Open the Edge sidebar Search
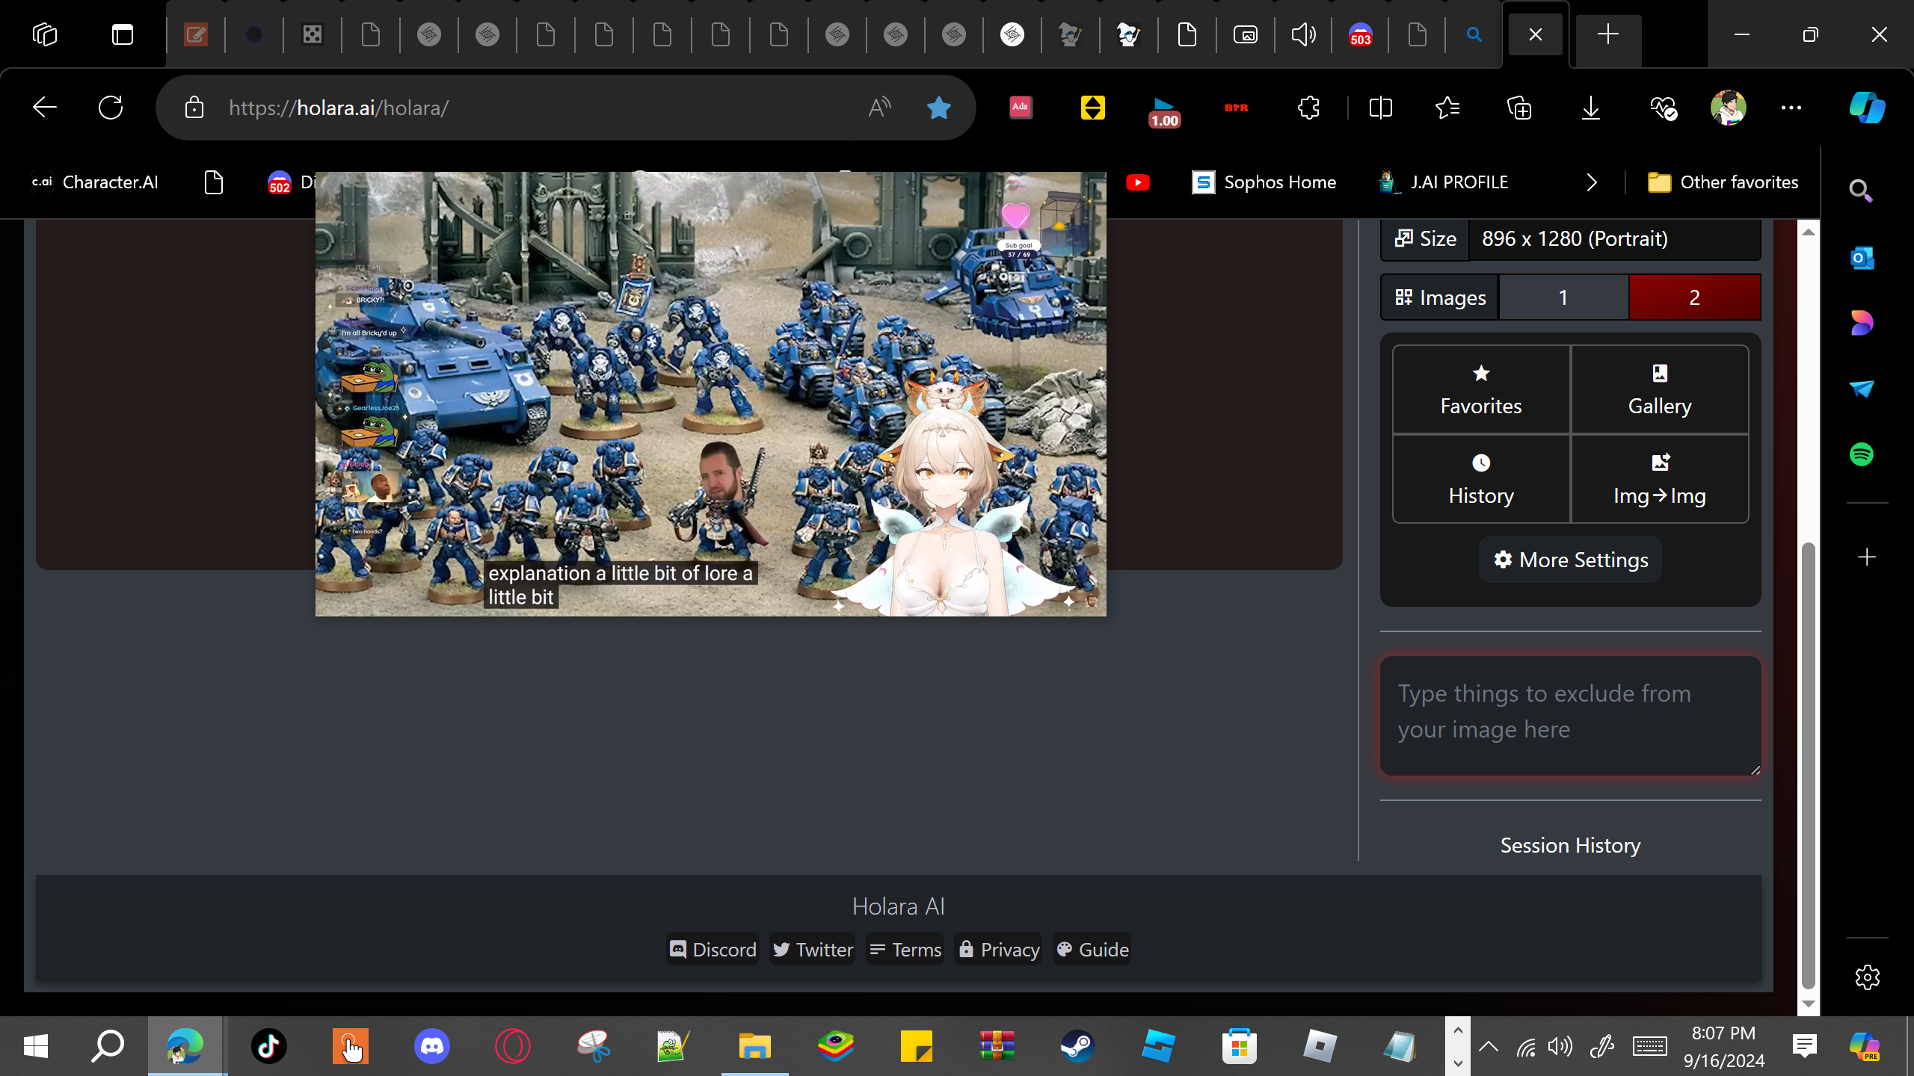Screen dimensions: 1914x1076 point(1861,191)
